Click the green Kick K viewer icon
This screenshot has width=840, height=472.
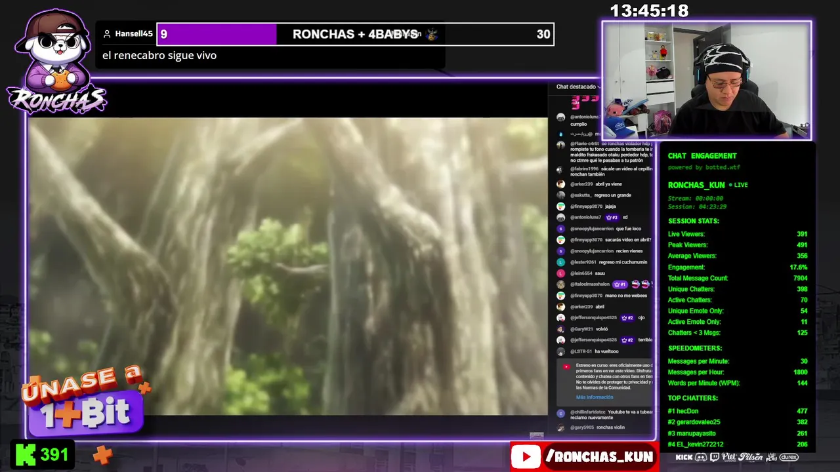[26, 454]
